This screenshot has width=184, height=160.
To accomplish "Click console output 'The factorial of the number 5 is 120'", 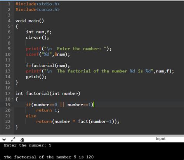I will [x=49, y=157].
